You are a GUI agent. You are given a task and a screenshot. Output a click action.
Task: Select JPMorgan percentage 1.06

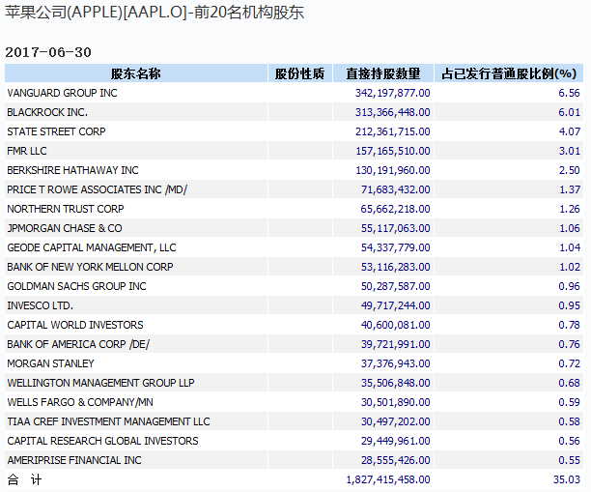click(570, 228)
